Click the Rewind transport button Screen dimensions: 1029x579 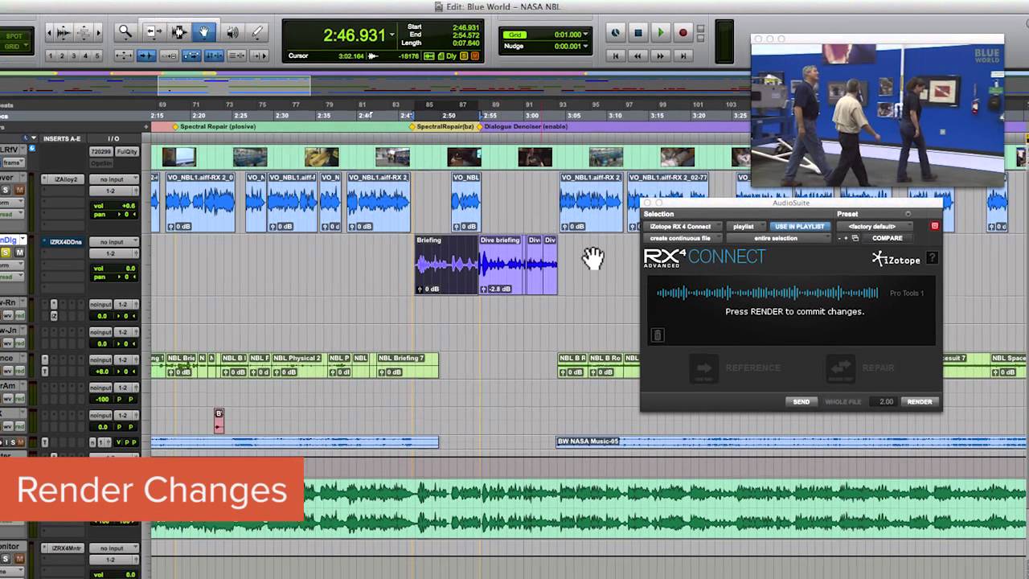[638, 55]
